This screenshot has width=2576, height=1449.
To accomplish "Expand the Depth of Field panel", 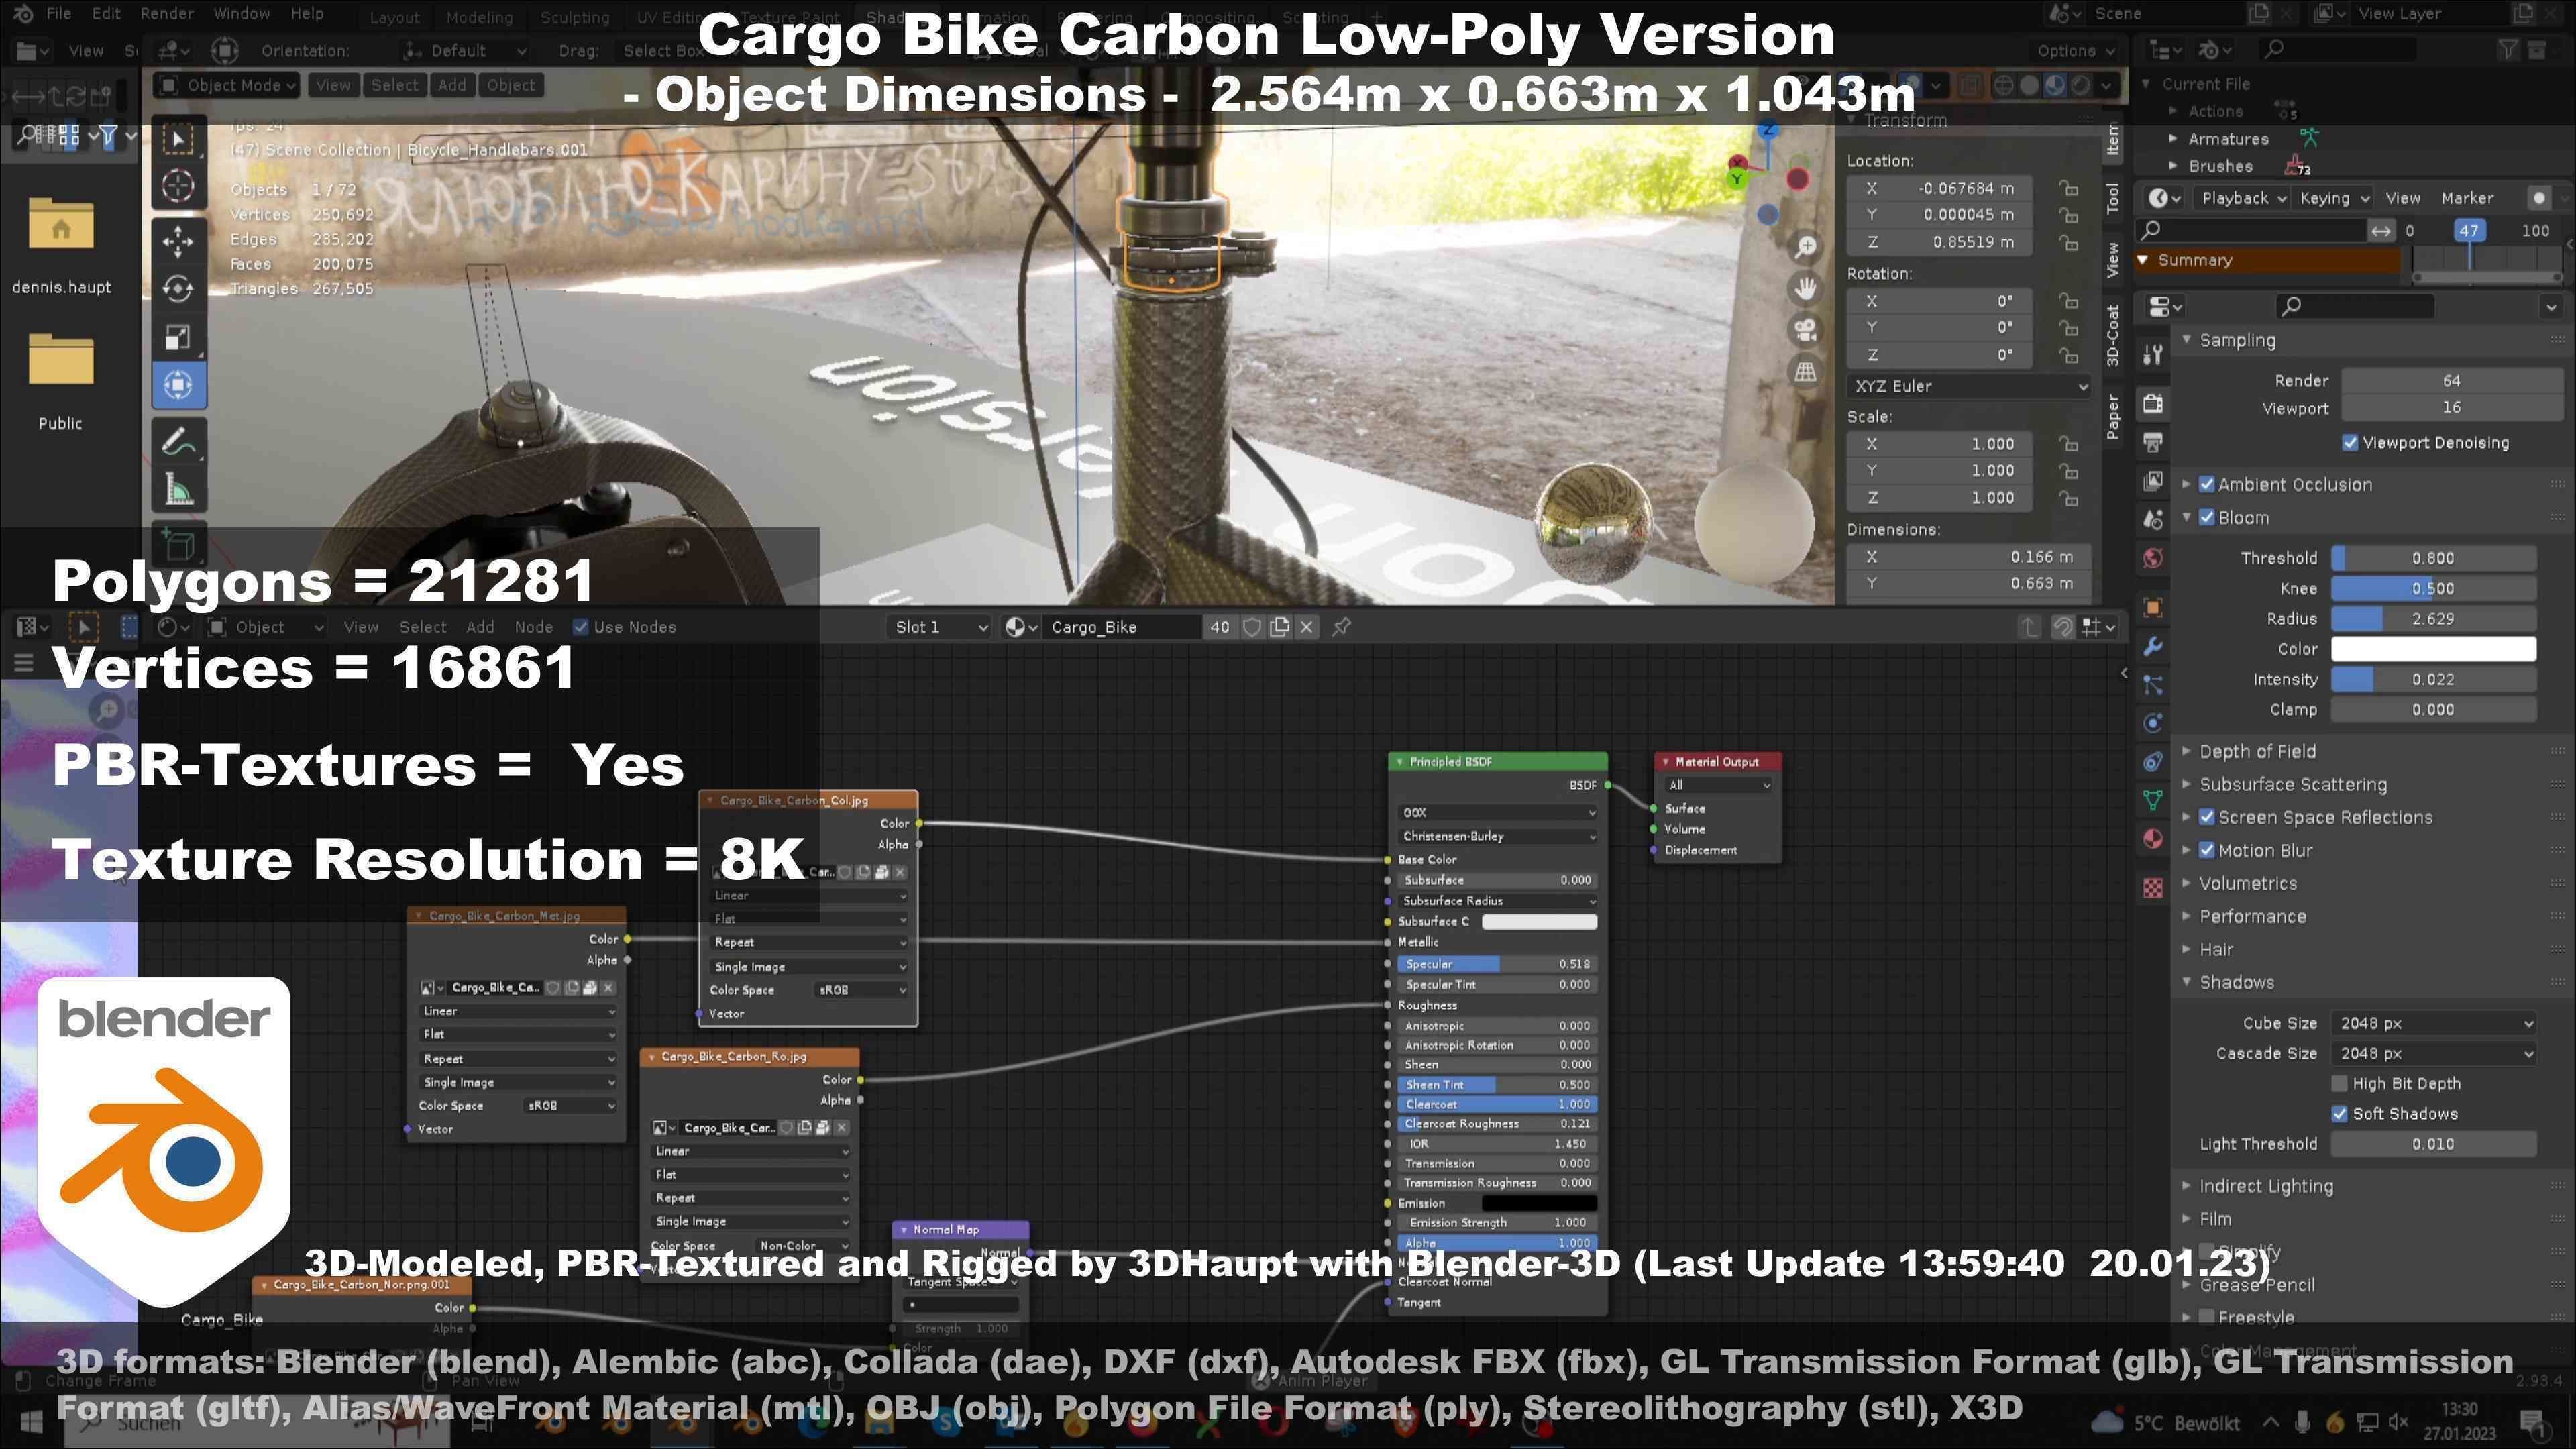I will click(x=2257, y=751).
